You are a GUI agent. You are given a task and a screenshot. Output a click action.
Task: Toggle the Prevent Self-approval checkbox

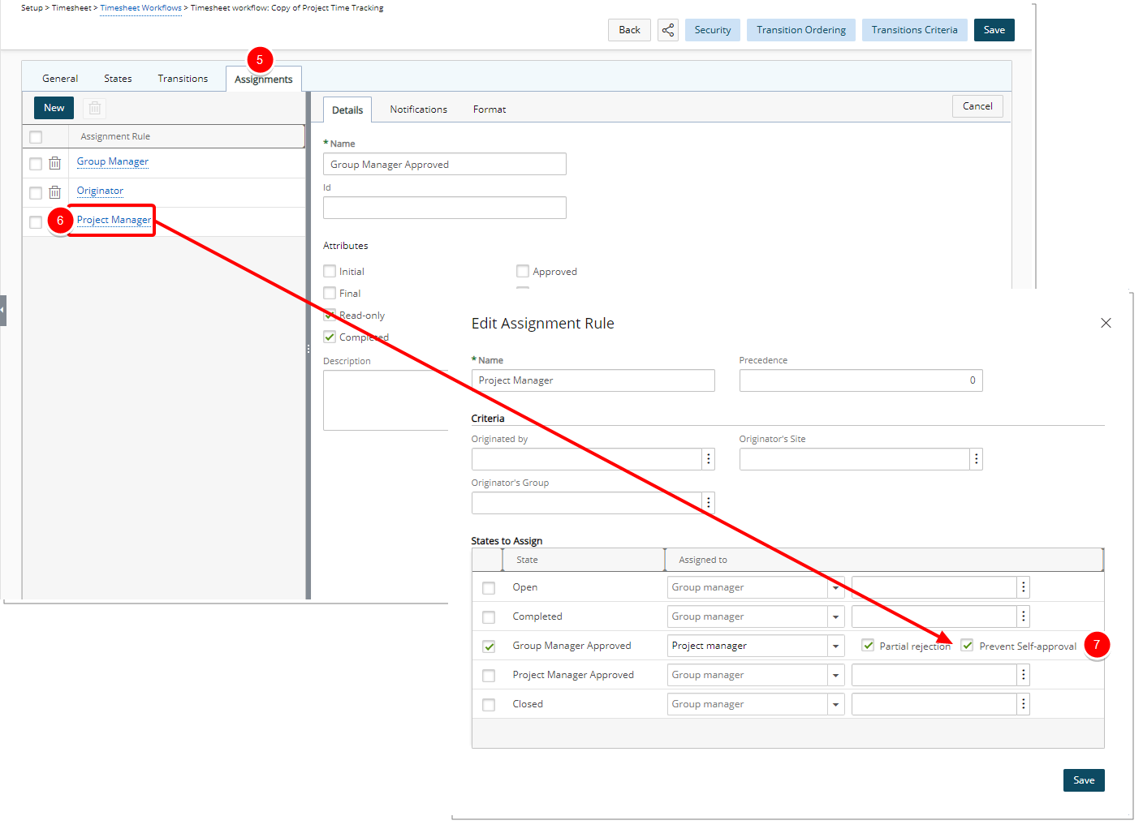point(967,645)
